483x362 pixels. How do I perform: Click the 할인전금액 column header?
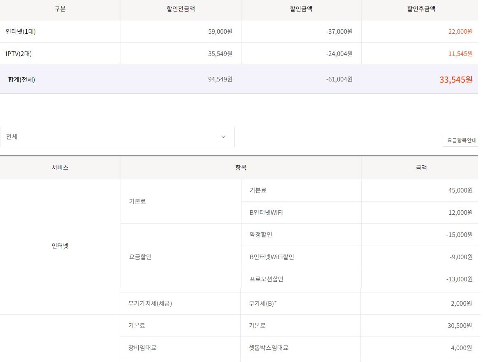(181, 9)
